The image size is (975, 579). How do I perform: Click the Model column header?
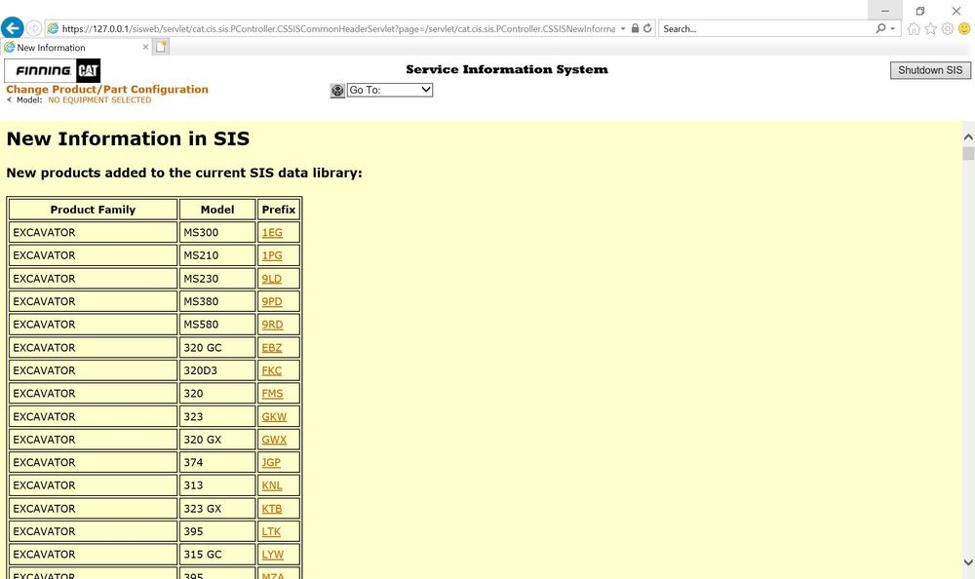(217, 210)
